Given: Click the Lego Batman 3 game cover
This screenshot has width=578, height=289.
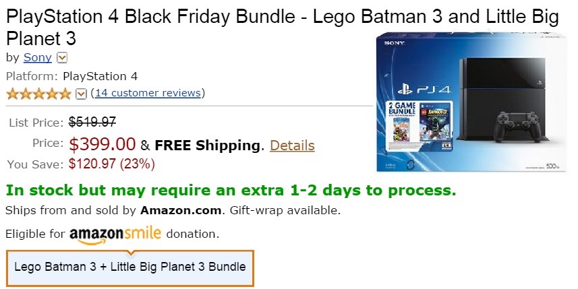Looking at the screenshot, I should coord(434,121).
